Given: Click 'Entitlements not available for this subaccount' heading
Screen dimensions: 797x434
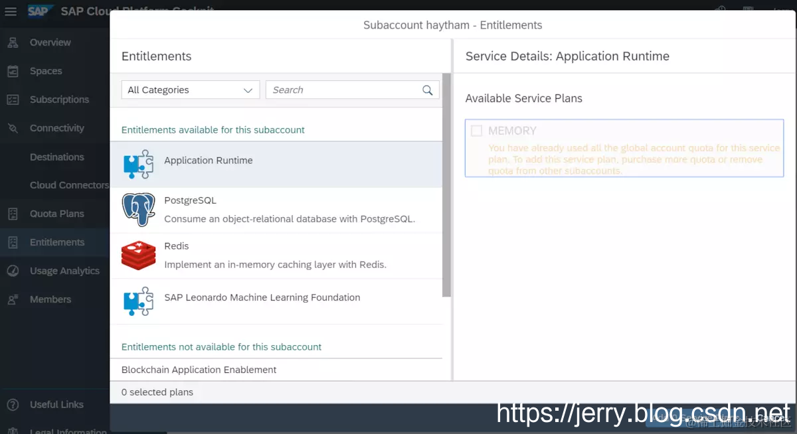Looking at the screenshot, I should [x=221, y=346].
